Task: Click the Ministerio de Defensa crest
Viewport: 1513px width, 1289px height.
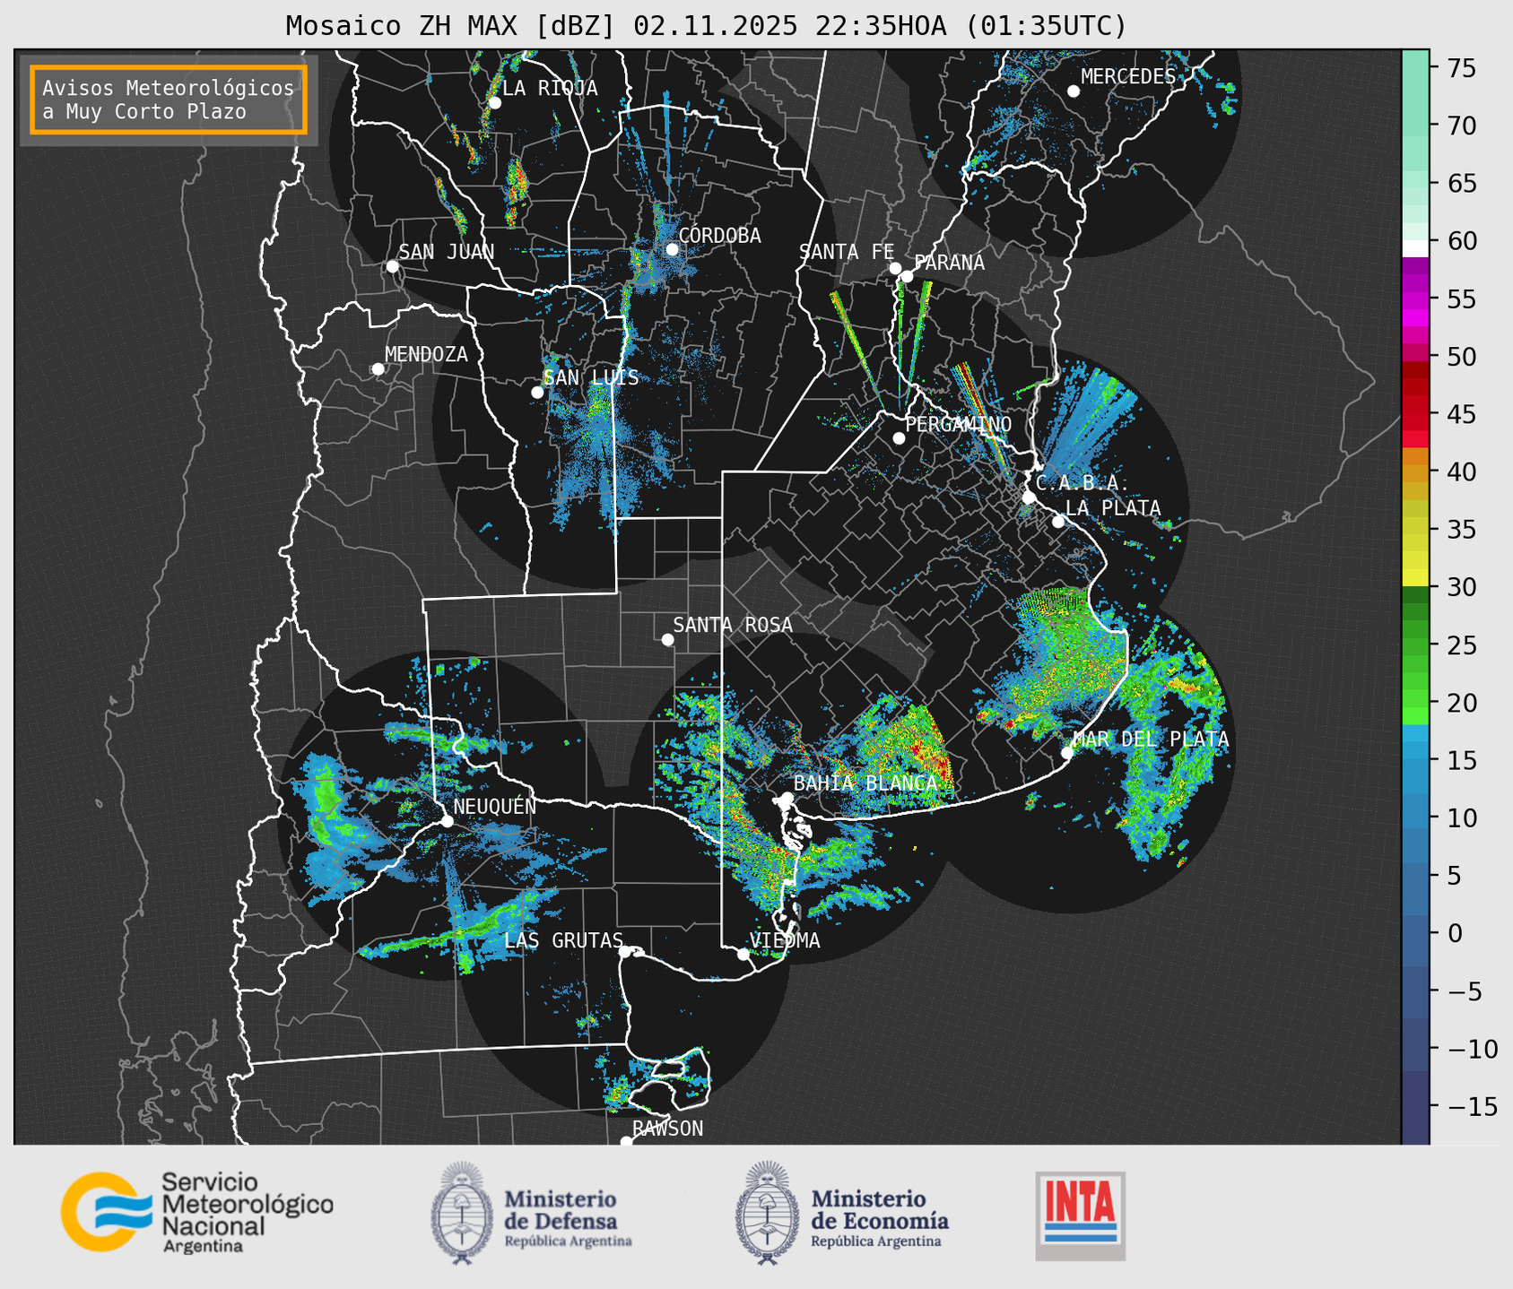Action: pyautogui.click(x=462, y=1213)
